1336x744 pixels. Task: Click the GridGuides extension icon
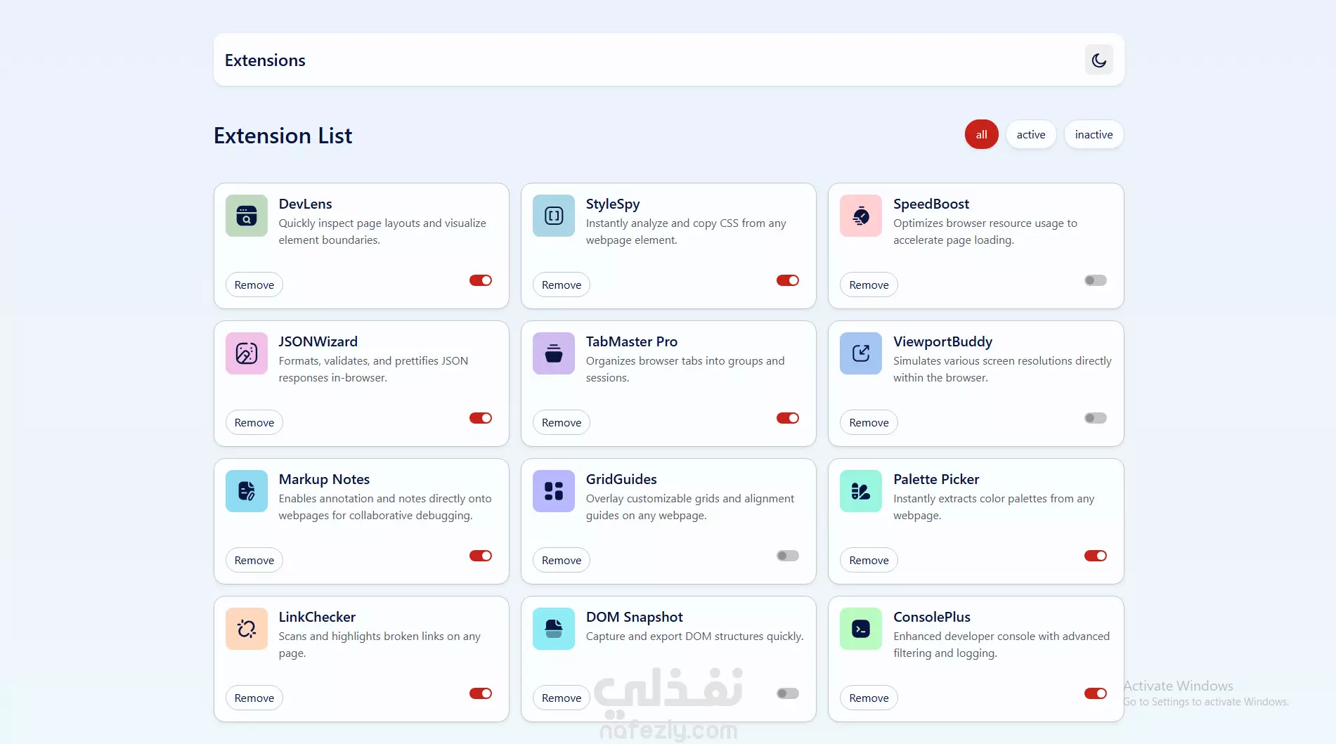pyautogui.click(x=554, y=491)
